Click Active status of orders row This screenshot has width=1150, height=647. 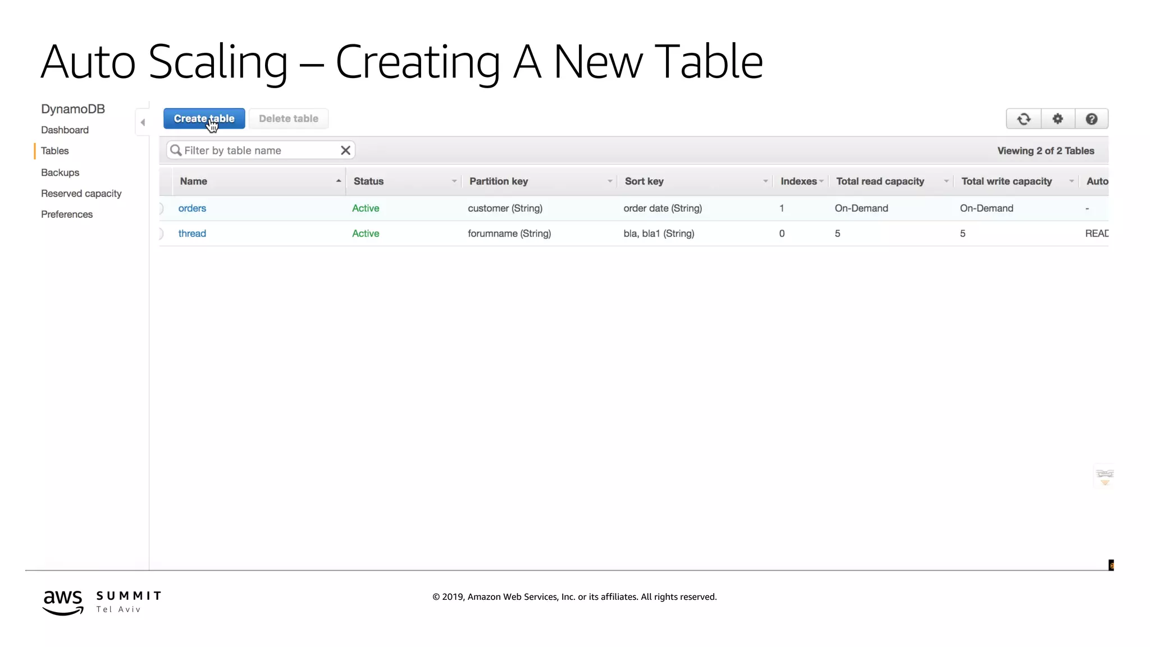tap(366, 208)
